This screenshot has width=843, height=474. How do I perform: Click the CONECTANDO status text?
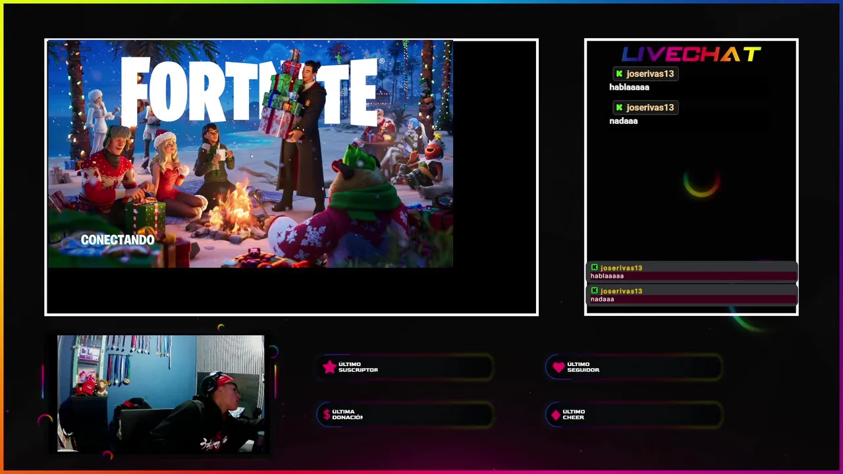[117, 240]
